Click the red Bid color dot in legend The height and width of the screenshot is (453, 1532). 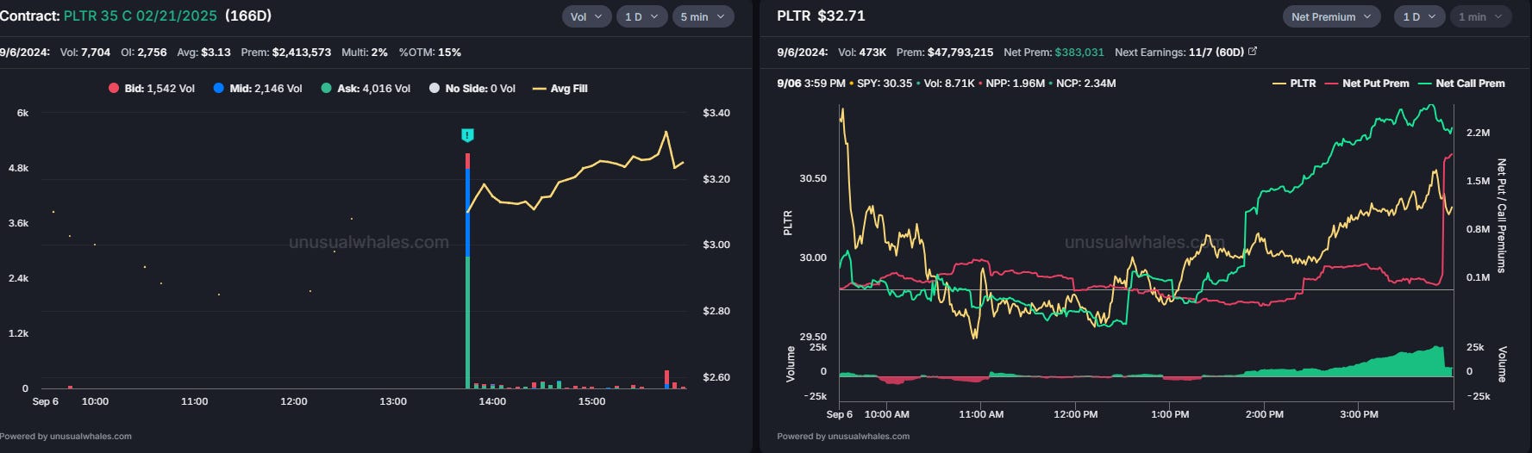[x=113, y=89]
